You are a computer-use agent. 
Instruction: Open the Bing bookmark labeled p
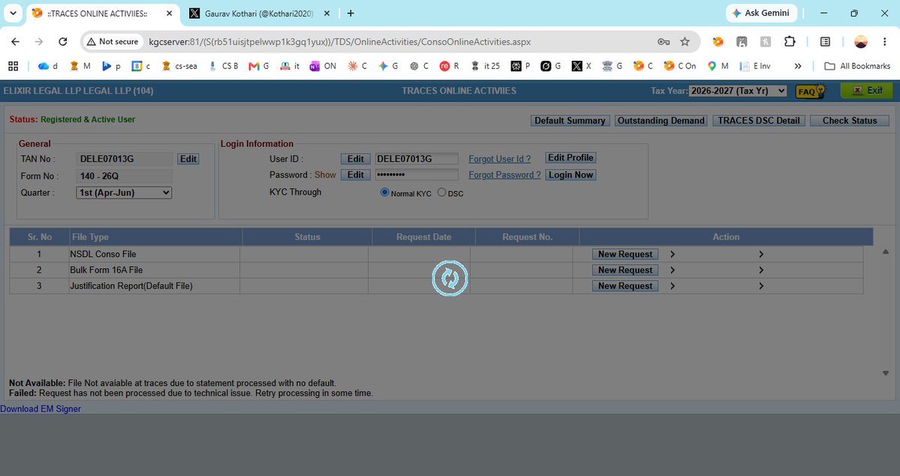111,66
